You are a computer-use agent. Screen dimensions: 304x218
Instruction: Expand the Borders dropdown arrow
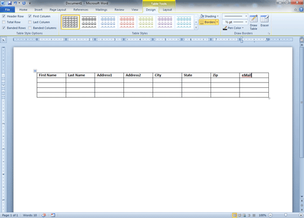coord(217,22)
